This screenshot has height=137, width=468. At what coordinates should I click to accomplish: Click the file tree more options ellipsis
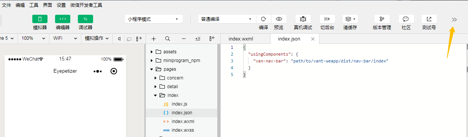pyautogui.click(x=184, y=39)
